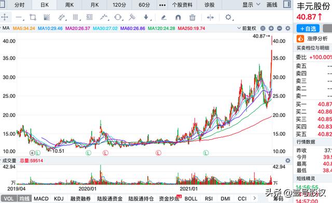Switch to the 周K tab
Viewport: 332px width, 203px height.
tap(70, 5)
